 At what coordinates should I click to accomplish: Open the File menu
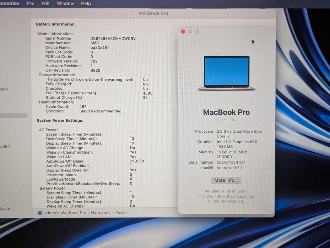pos(30,4)
